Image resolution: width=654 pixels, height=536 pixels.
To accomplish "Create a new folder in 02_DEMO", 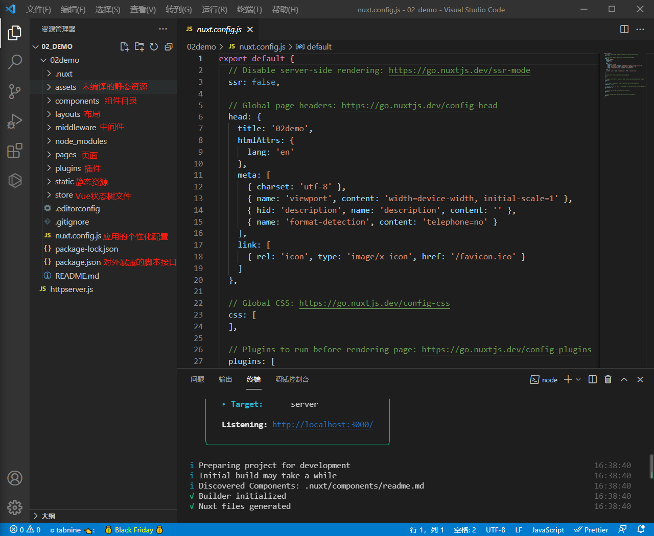I will [x=139, y=47].
